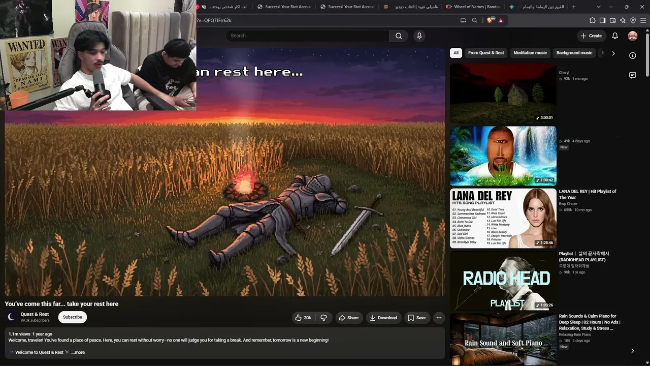Click the cast/screen icon in address bar
The image size is (650, 366).
coord(463,20)
